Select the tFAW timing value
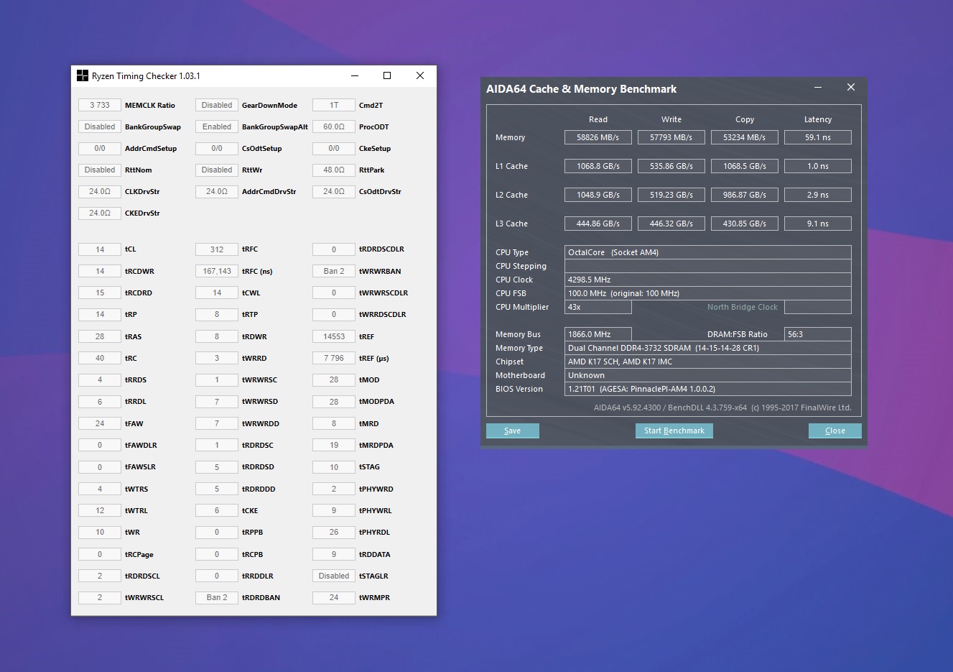This screenshot has height=672, width=953. [100, 423]
